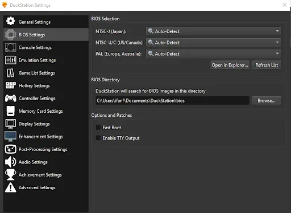Expand the NTSC-U/C (US/Canada) BIOS dropdown
Screen dimensions: 291x213
(x=214, y=42)
